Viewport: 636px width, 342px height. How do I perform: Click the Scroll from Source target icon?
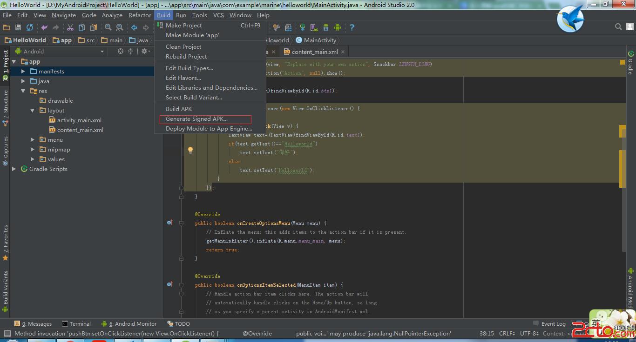[x=121, y=52]
